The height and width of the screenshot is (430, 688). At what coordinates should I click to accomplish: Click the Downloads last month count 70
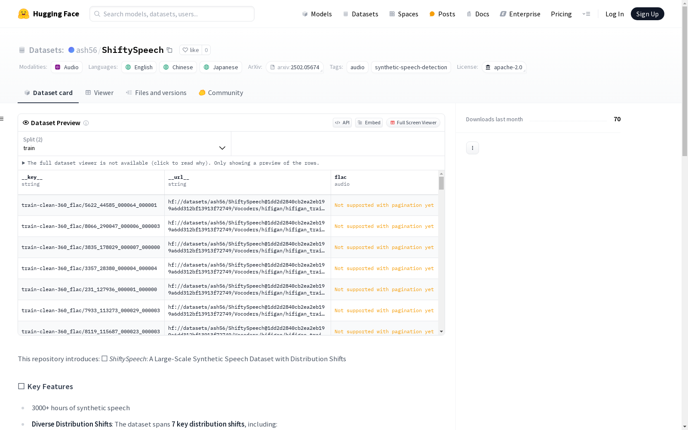[617, 119]
